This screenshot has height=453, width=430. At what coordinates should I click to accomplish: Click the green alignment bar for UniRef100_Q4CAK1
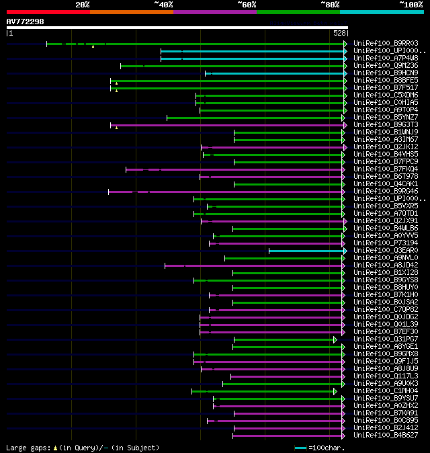(x=288, y=185)
